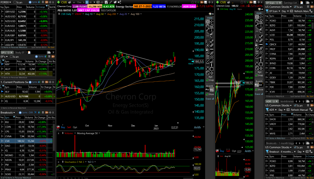Select the W weekly timeframe on main chart
Image resolution: width=314 pixels, height=179 pixels.
91,2
